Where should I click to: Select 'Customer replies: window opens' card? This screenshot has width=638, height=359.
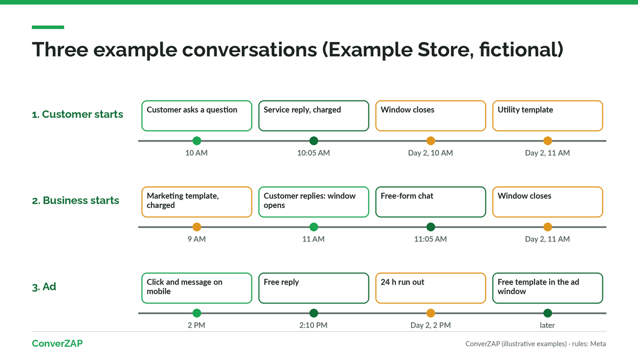click(314, 202)
